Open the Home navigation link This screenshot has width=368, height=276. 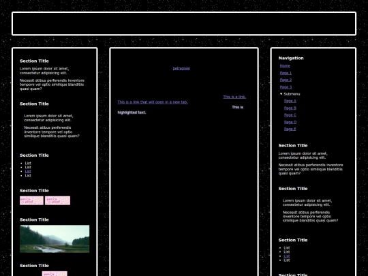click(285, 66)
